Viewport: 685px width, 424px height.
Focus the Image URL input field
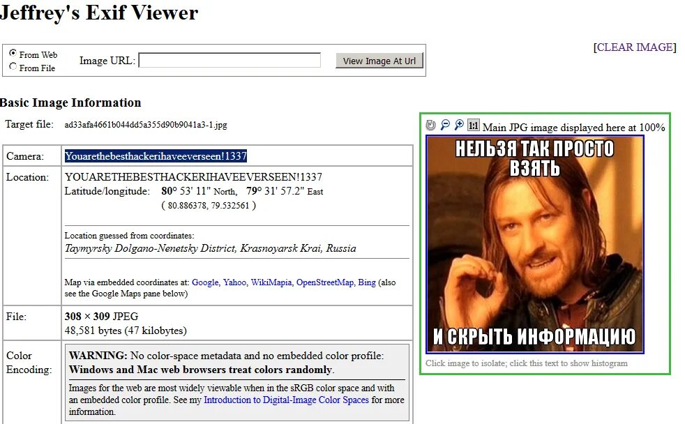(x=229, y=60)
